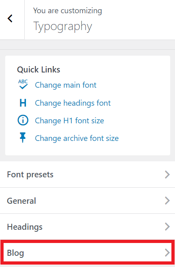Expand General via its chevron arrow
Image resolution: width=175 pixels, height=267 pixels.
click(167, 201)
